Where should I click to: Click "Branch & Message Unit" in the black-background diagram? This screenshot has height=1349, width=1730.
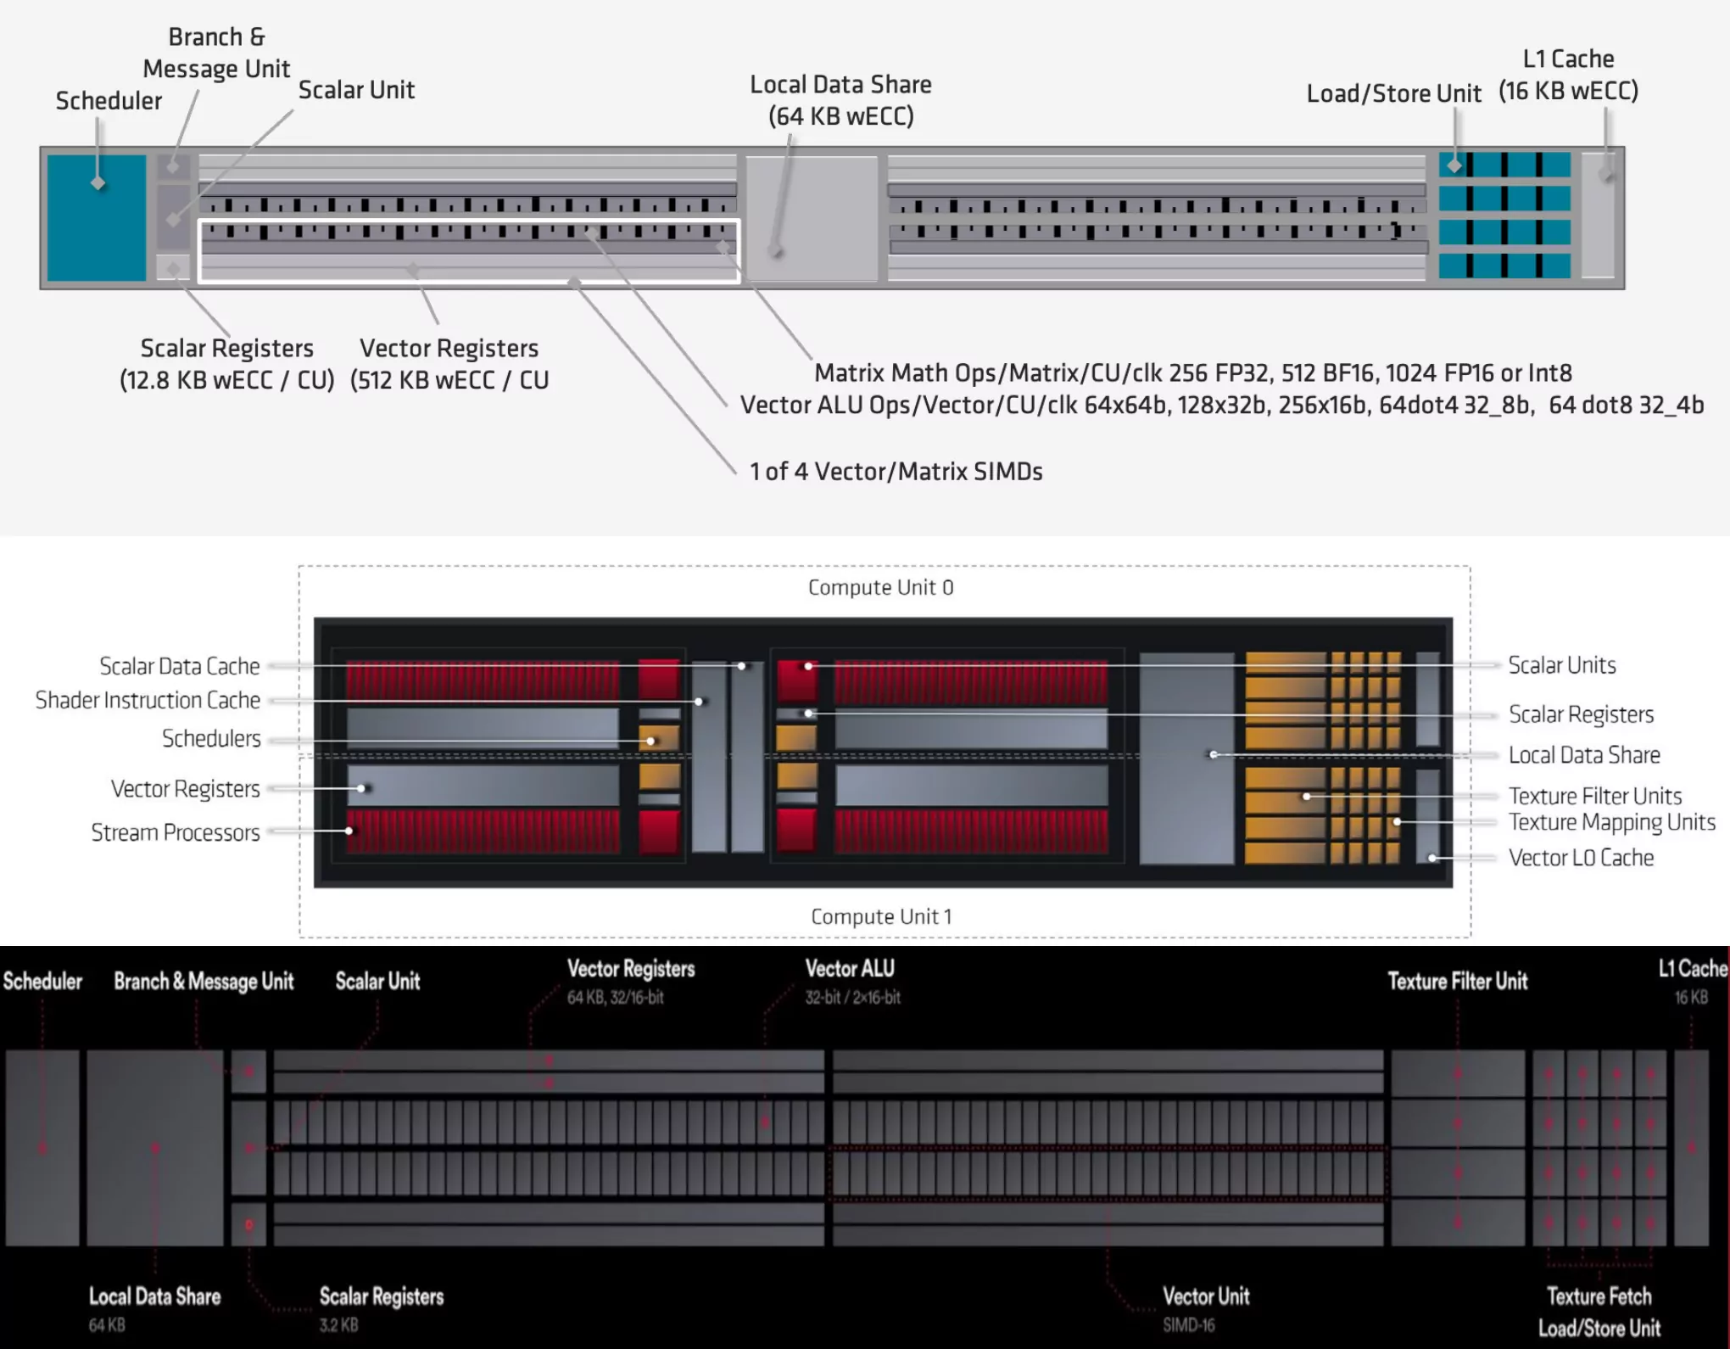(x=204, y=982)
